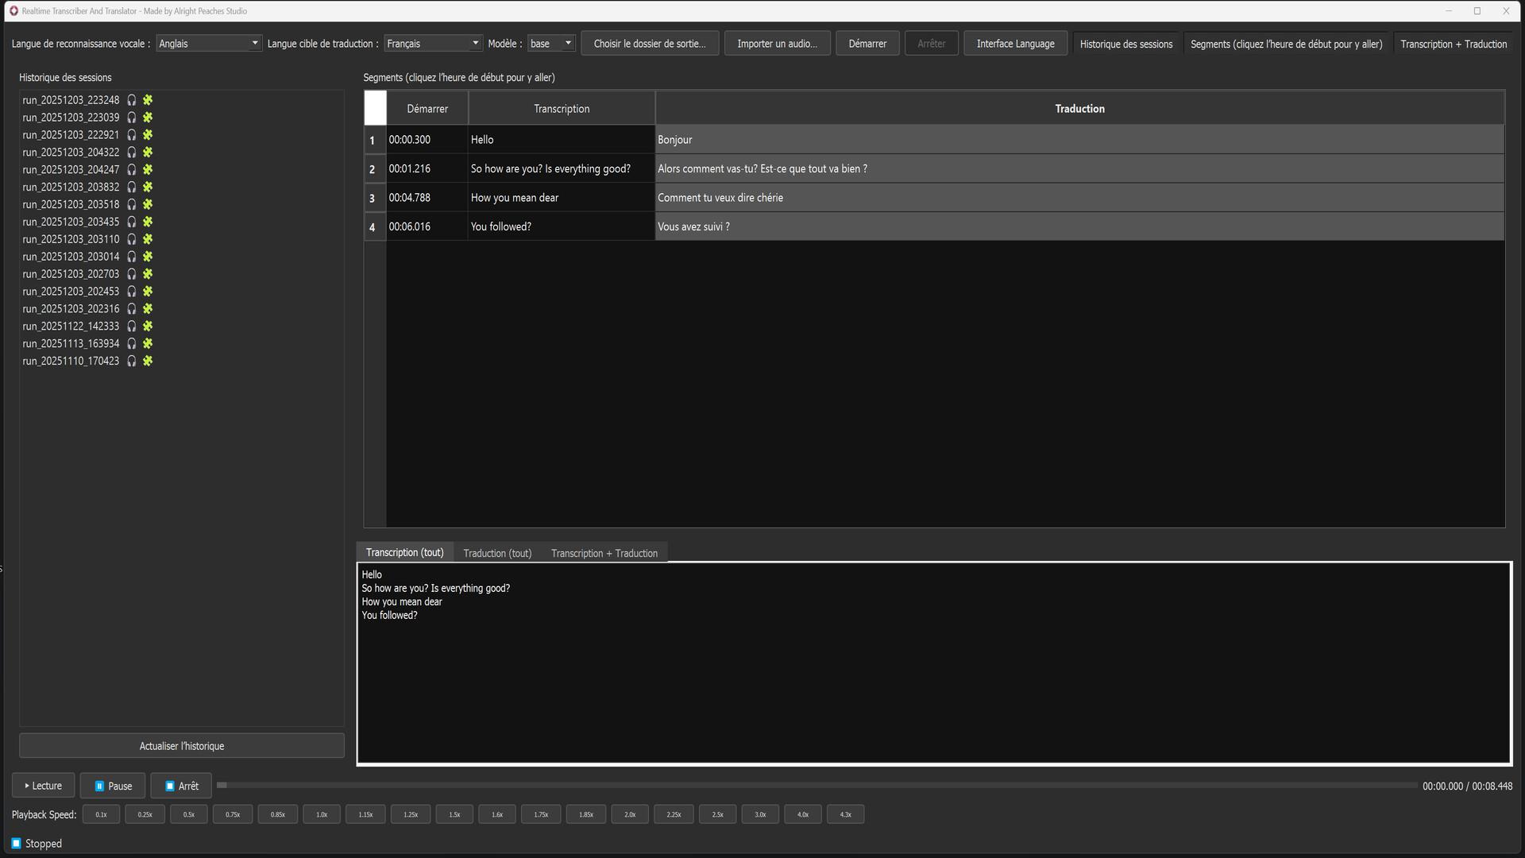Open the translation target language dropdown showing Français
The height and width of the screenshot is (858, 1525).
point(432,43)
